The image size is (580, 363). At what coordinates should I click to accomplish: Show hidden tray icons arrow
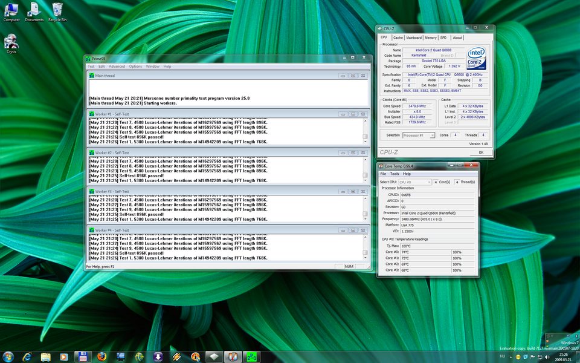(511, 357)
